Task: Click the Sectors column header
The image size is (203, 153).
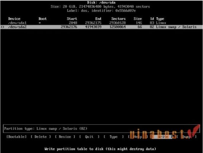Action: [x=118, y=19]
